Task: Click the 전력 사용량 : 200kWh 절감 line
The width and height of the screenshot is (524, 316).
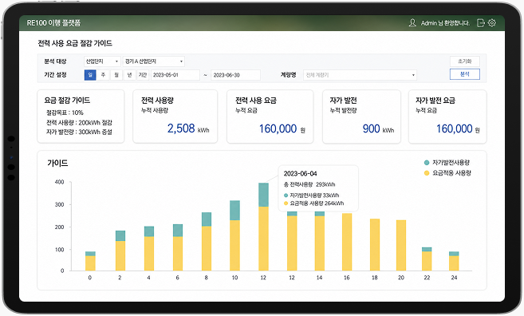Action: pyautogui.click(x=79, y=123)
